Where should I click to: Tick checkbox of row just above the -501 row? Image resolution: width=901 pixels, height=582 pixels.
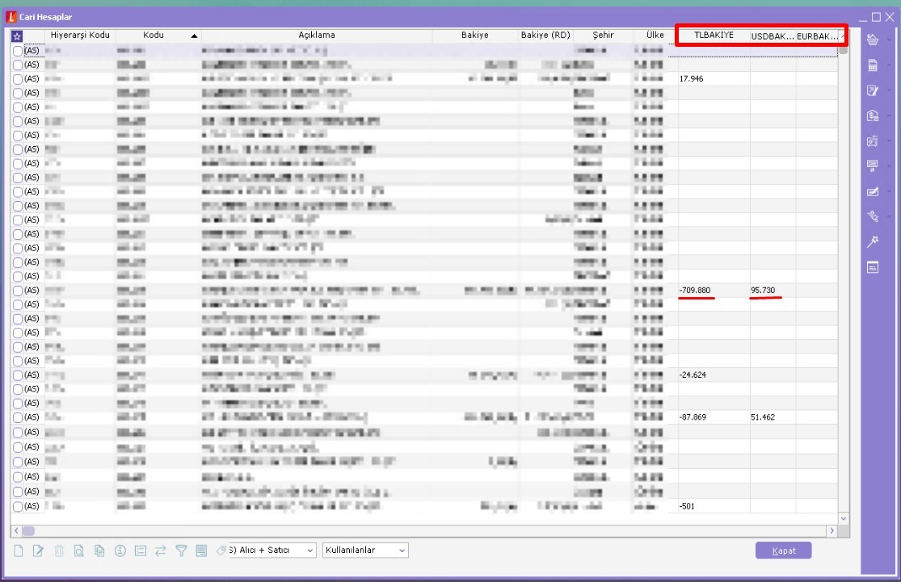tap(18, 492)
